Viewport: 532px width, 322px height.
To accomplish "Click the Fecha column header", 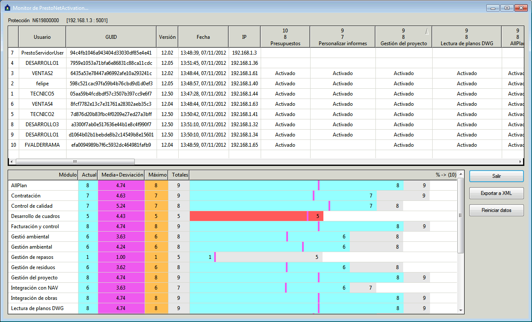I will click(203, 37).
